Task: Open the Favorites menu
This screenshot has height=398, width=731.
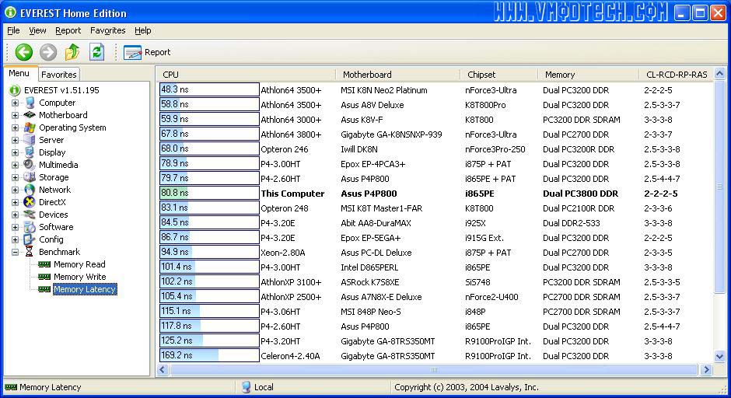Action: point(107,30)
